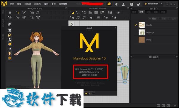Choose the 2D Segment Sewing tool
Image resolution: width=179 pixels, height=108 pixels.
click(x=78, y=18)
